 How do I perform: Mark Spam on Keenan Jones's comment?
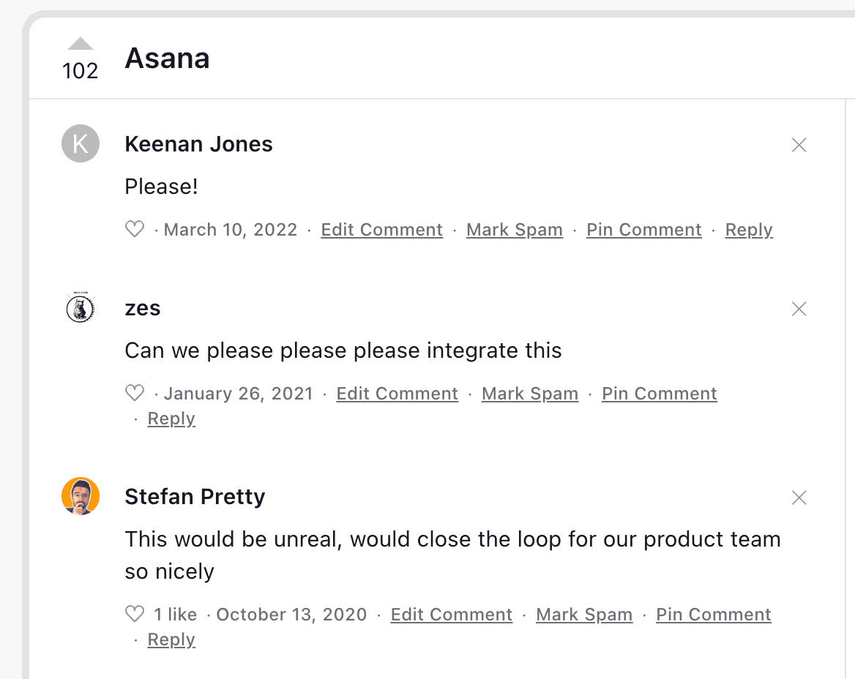514,230
